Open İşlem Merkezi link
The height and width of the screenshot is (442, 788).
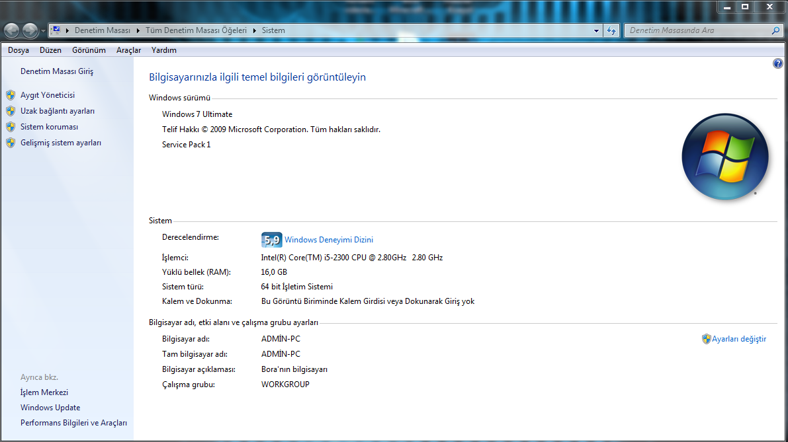click(44, 392)
